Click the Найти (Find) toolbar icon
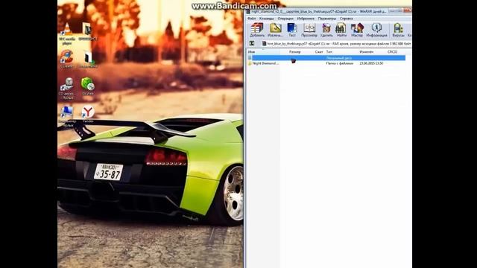The width and height of the screenshot is (477, 268). click(341, 30)
